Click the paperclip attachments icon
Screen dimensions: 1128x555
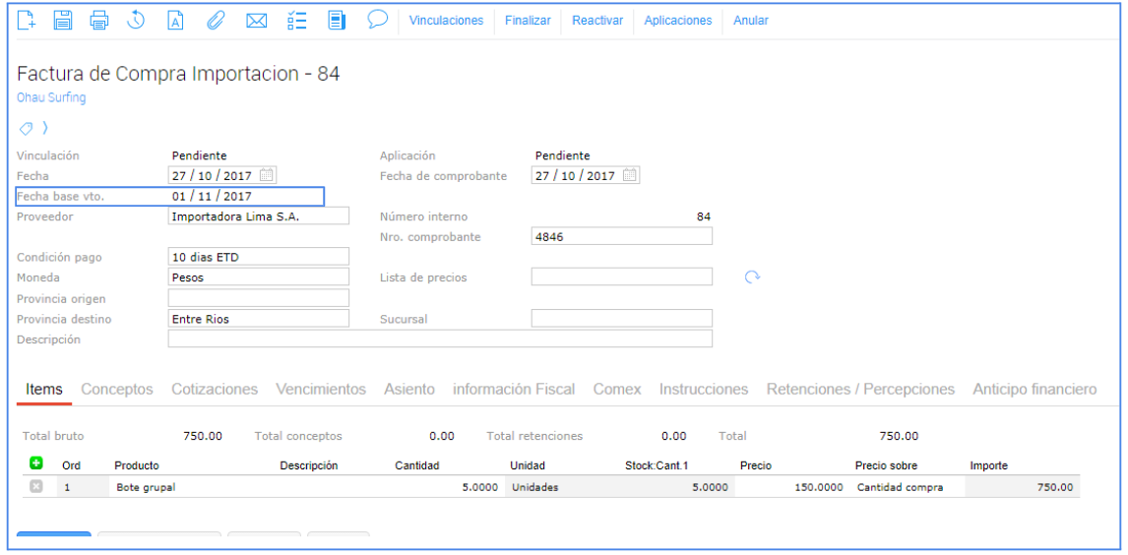216,20
